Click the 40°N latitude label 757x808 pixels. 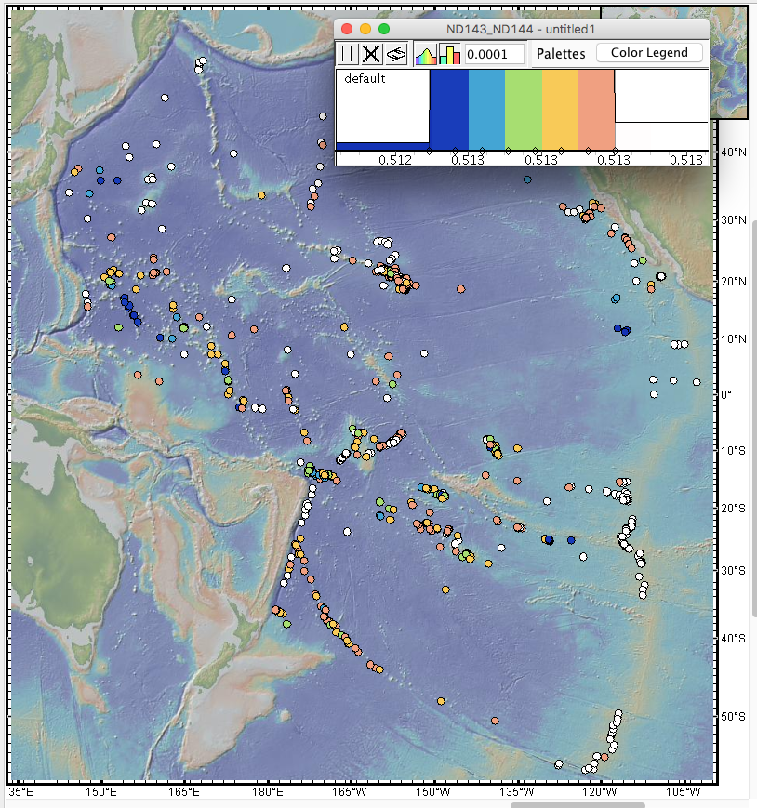[x=734, y=152]
